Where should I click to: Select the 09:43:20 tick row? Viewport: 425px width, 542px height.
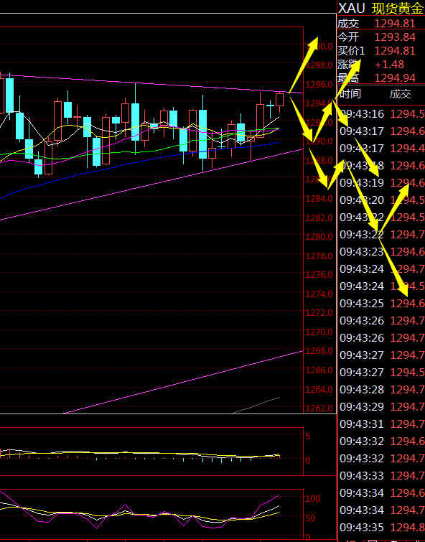382,200
